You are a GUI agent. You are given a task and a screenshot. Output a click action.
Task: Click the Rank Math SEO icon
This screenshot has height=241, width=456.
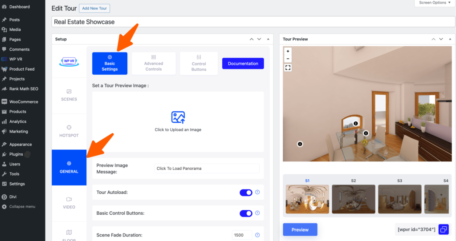tap(4, 89)
